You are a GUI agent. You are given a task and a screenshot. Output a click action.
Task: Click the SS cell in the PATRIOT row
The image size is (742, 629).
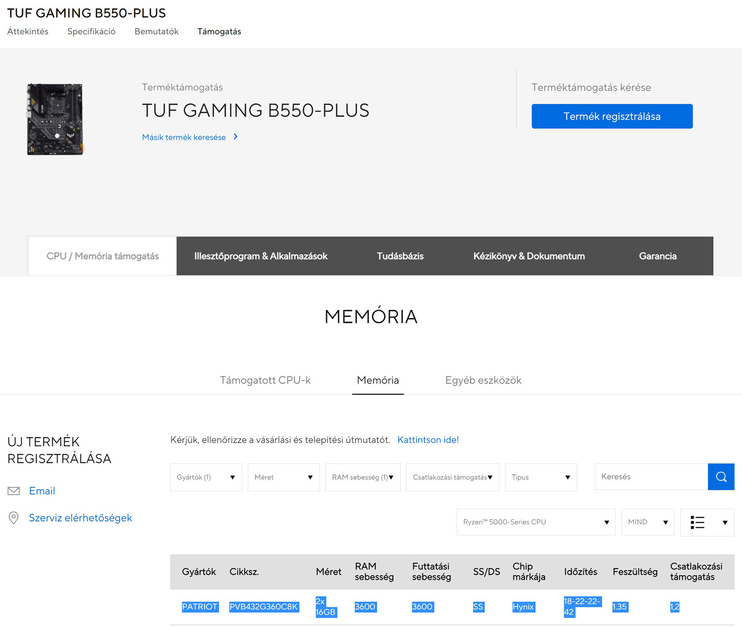(478, 607)
